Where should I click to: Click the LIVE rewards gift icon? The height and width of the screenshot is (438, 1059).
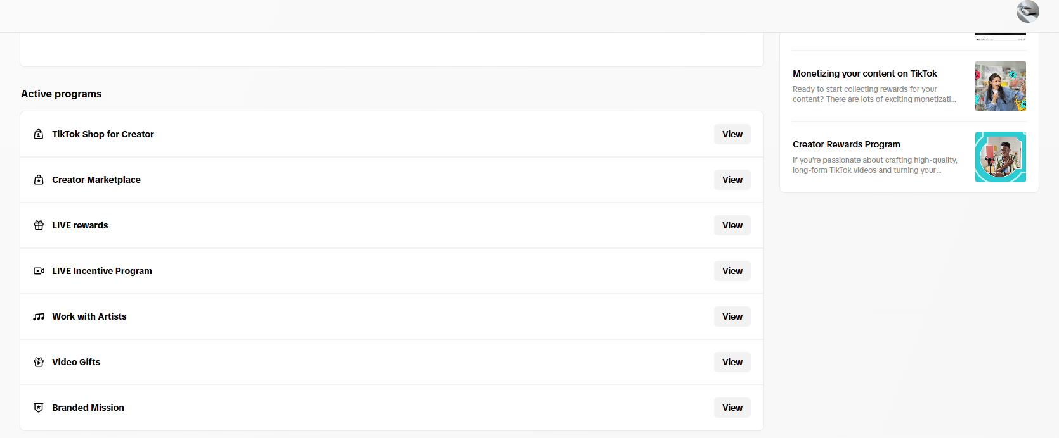39,225
